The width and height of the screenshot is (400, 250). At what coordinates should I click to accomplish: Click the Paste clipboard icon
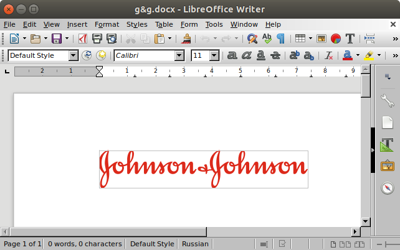pos(160,39)
